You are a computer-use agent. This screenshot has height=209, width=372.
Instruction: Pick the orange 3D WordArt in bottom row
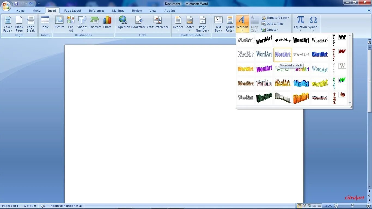pyautogui.click(x=301, y=98)
